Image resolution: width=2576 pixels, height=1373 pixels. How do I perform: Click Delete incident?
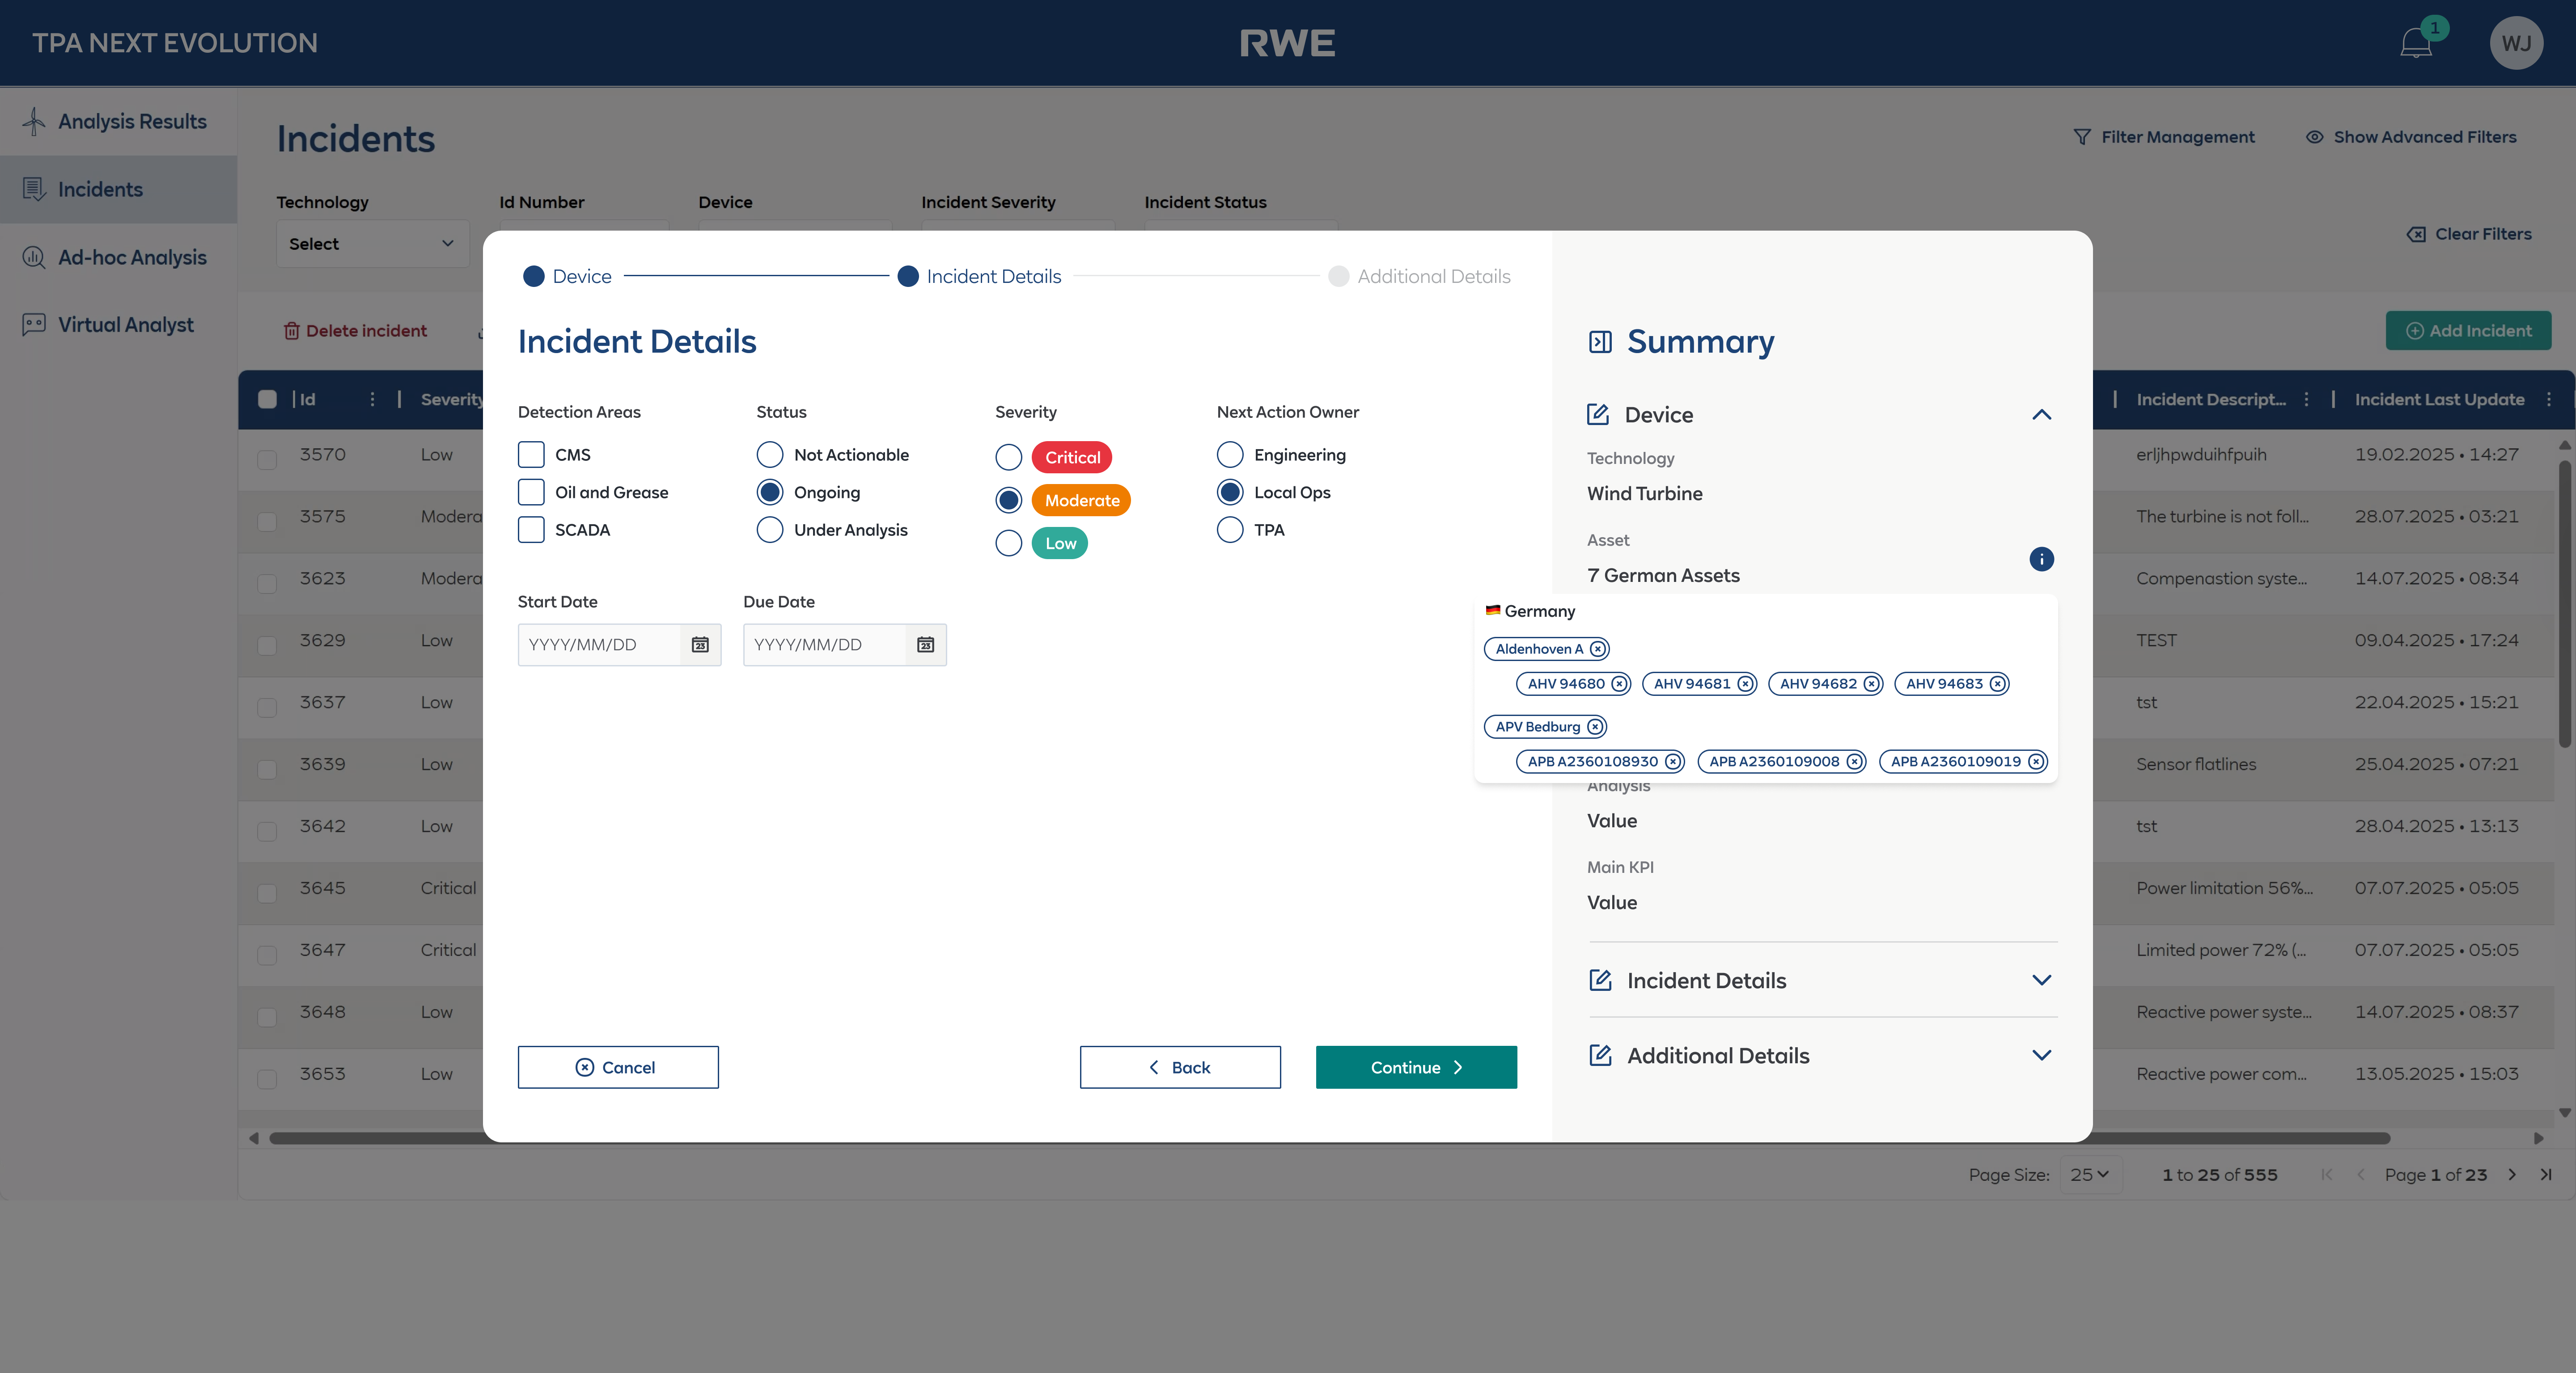[x=355, y=331]
